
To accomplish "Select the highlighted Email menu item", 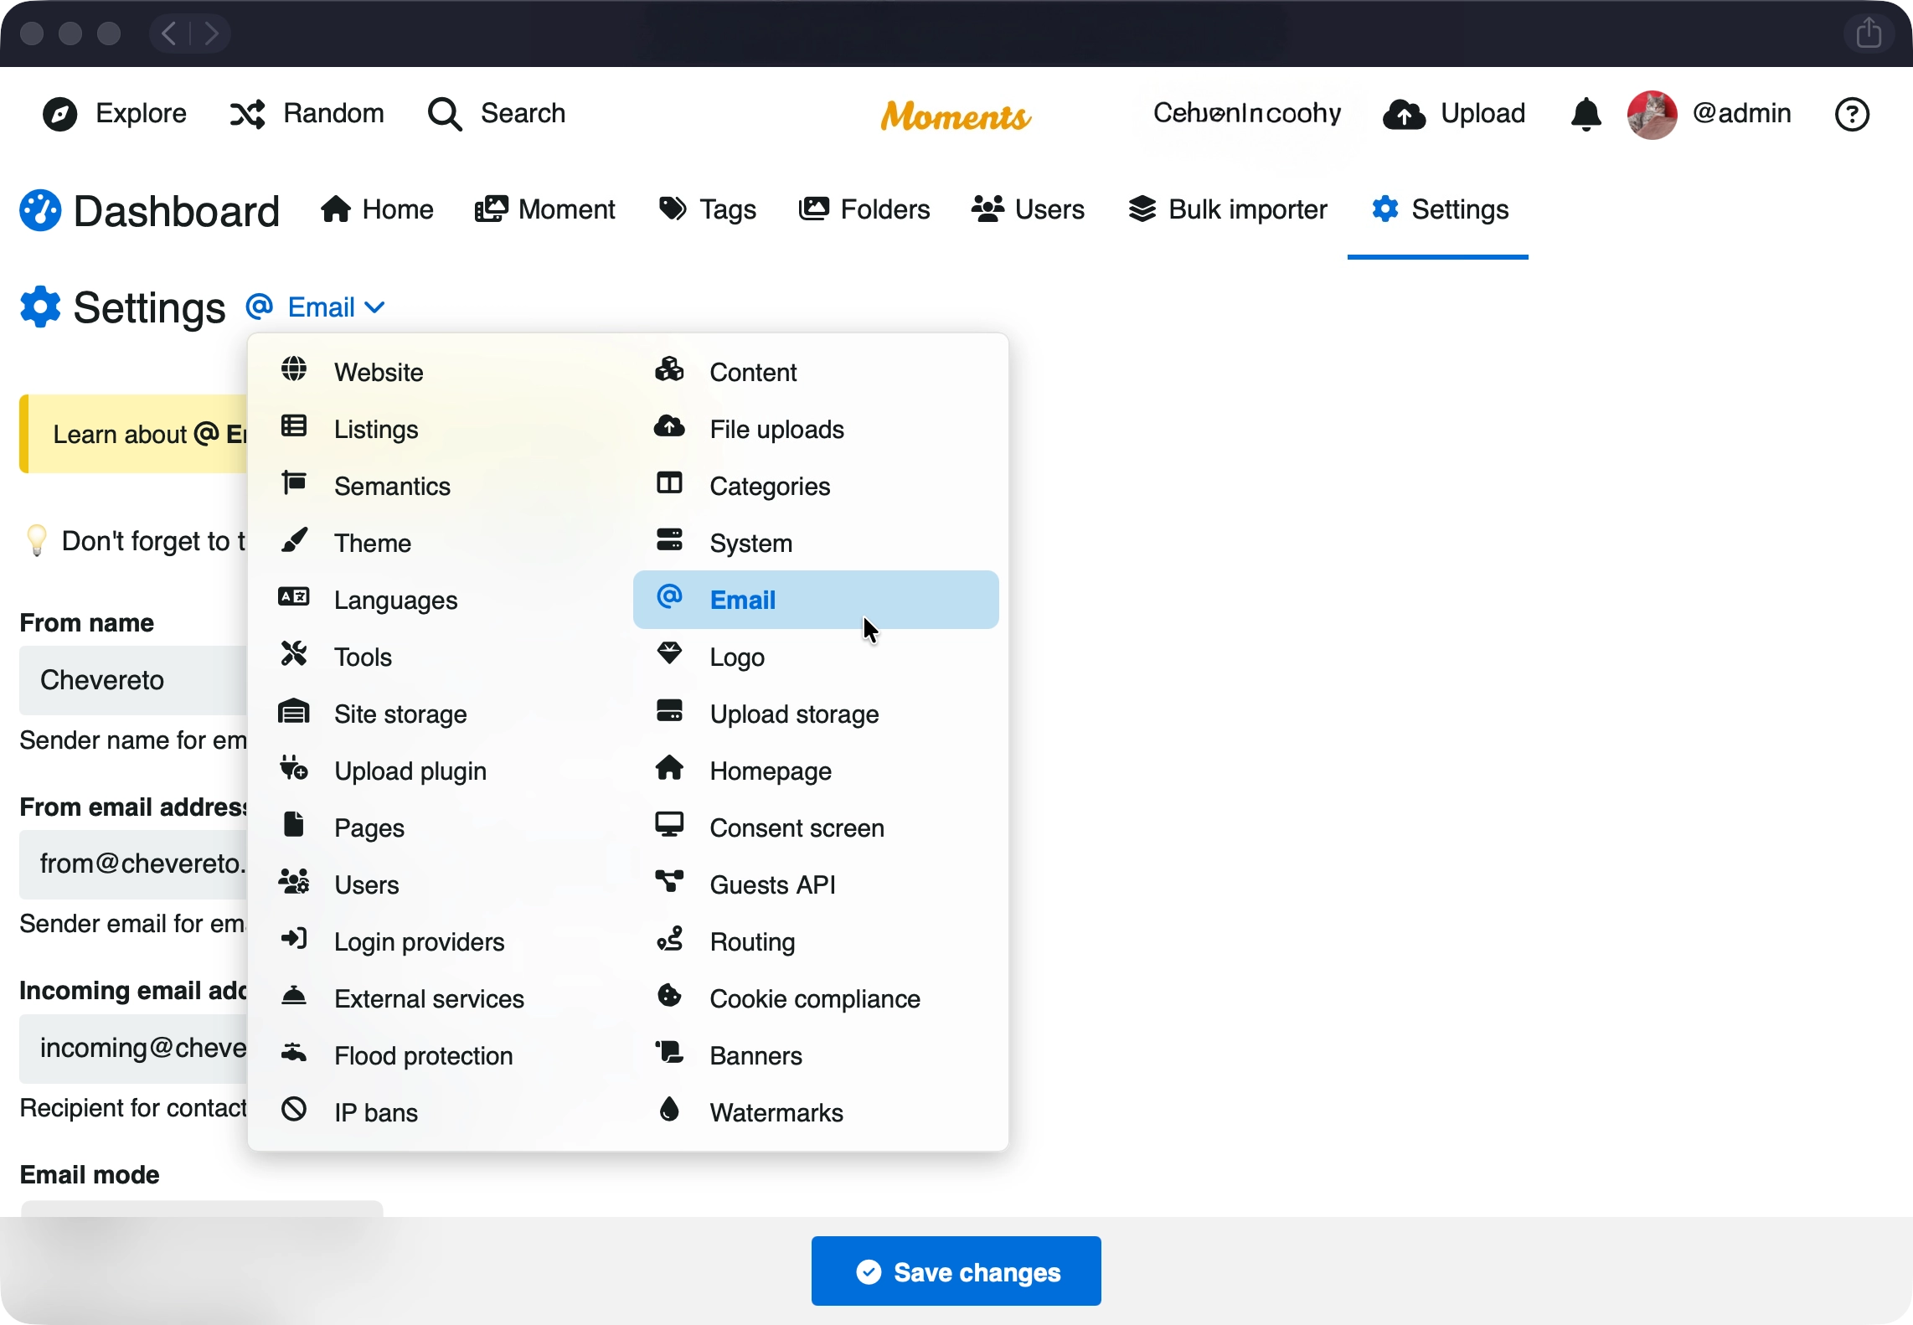I will [816, 601].
